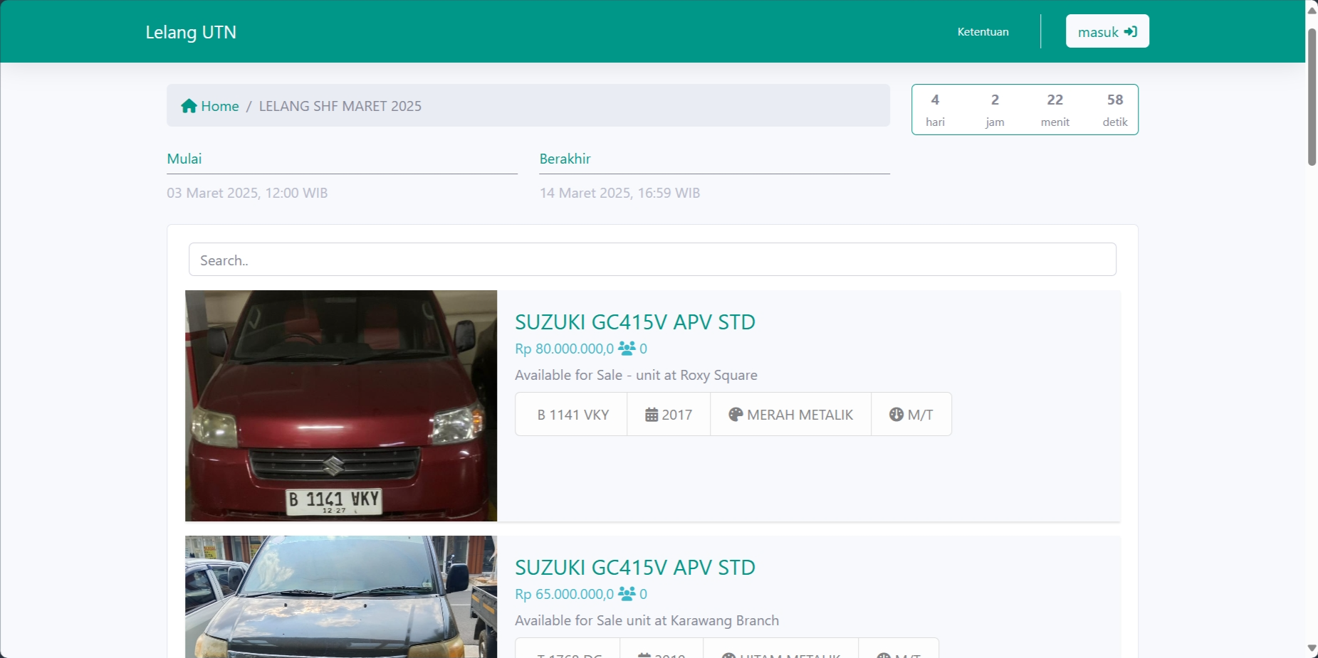
Task: Click the participants icon beside Rp 80.000.000,0
Action: tap(627, 348)
